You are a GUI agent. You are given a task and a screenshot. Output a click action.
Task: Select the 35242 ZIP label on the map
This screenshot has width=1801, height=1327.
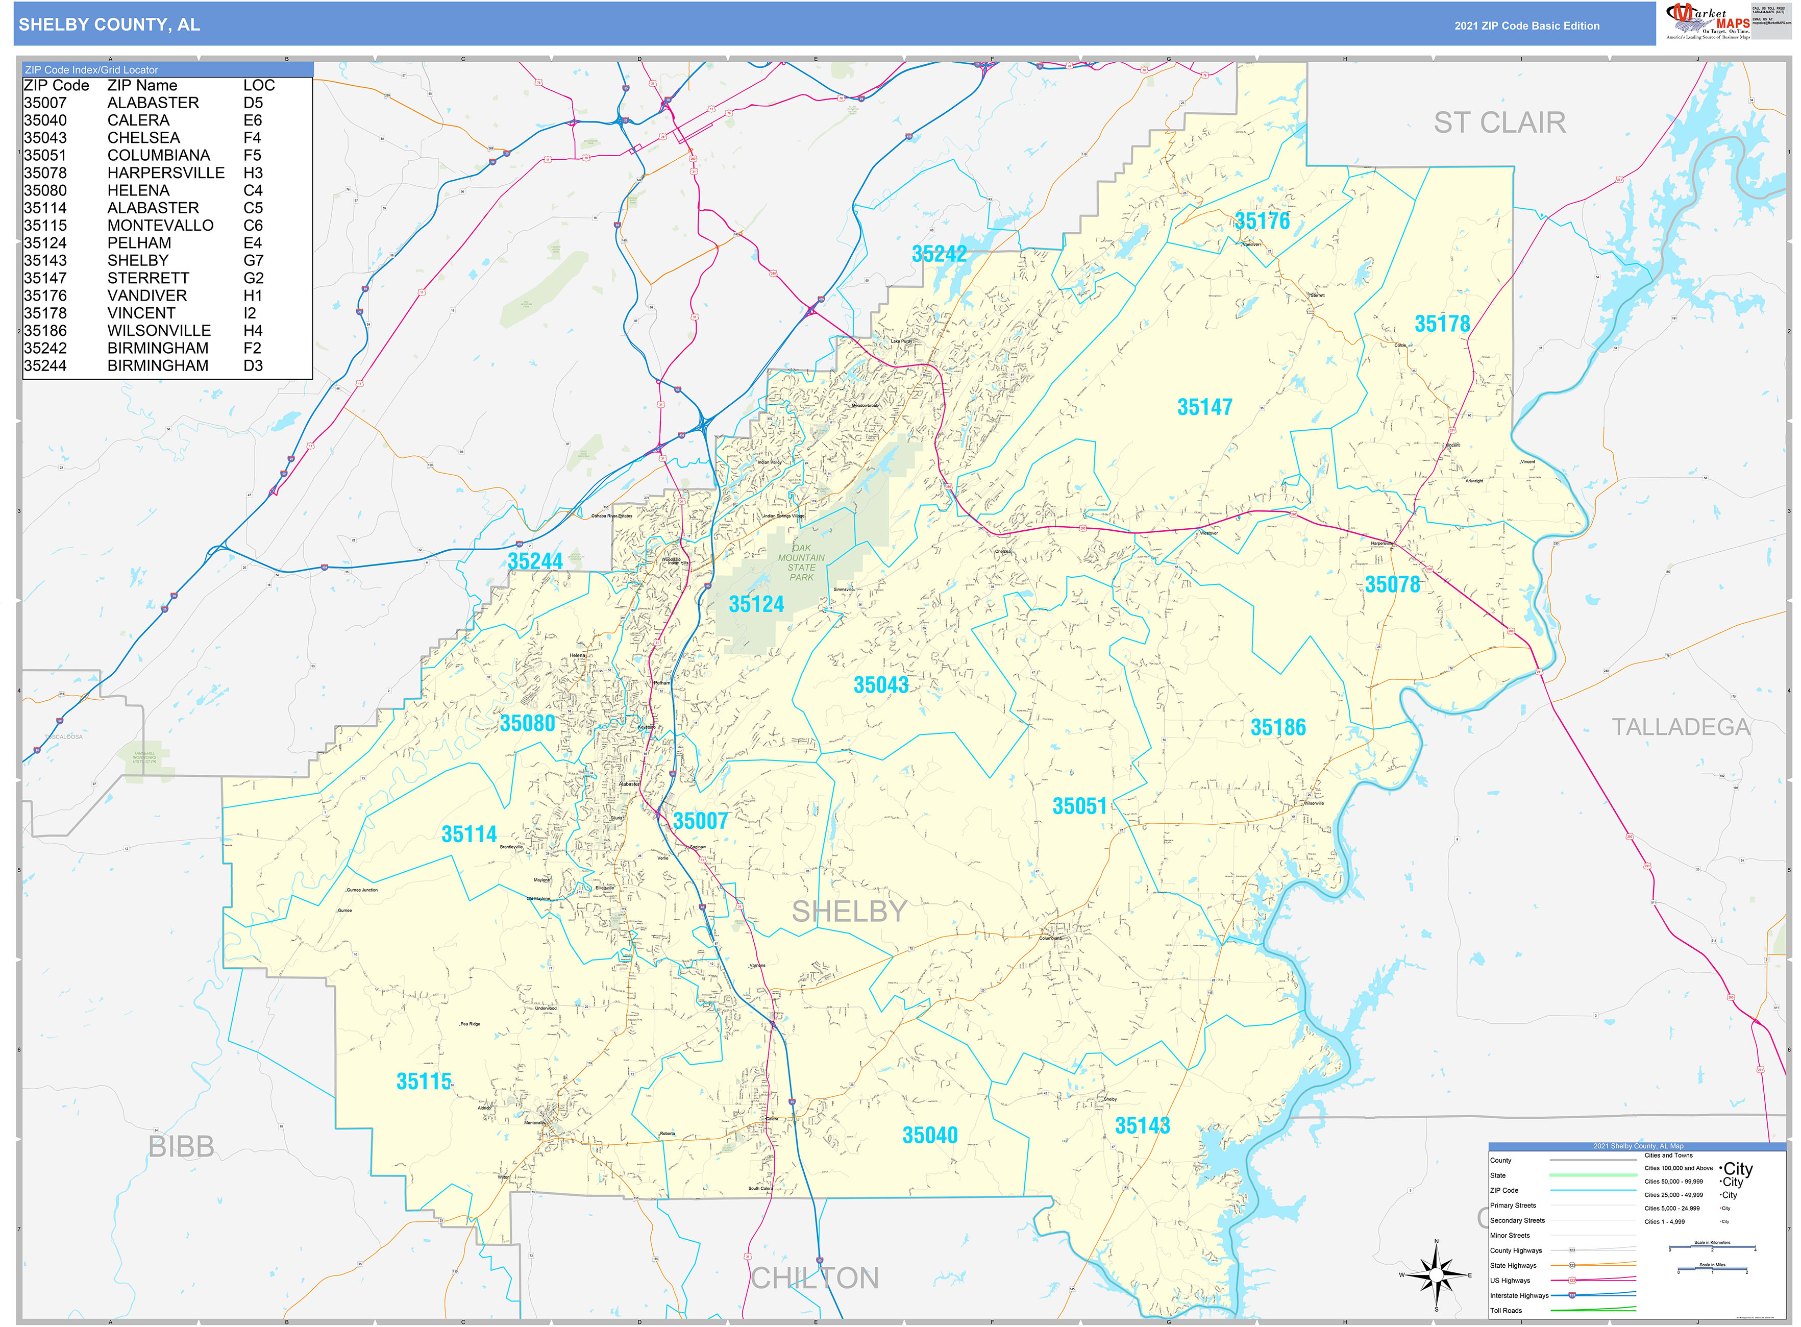(939, 254)
